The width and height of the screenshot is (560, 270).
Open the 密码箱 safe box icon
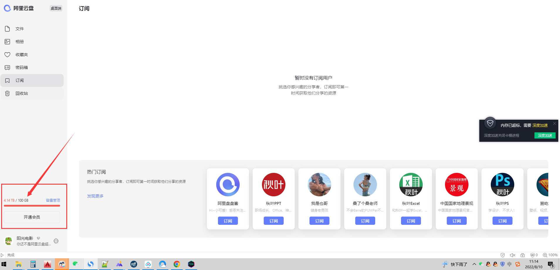8,67
